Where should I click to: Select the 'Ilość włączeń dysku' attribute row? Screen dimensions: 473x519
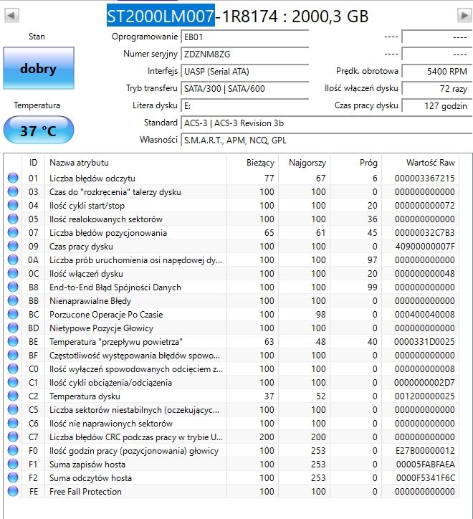point(231,273)
